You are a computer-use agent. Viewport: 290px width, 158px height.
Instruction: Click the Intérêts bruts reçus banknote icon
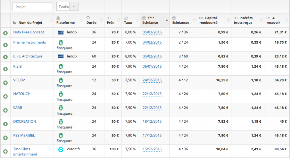pos(236,18)
